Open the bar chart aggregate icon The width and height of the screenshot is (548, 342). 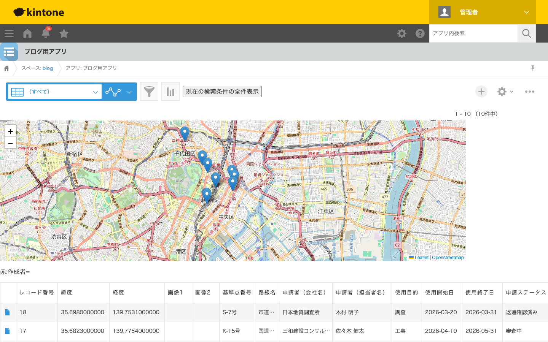(x=170, y=92)
